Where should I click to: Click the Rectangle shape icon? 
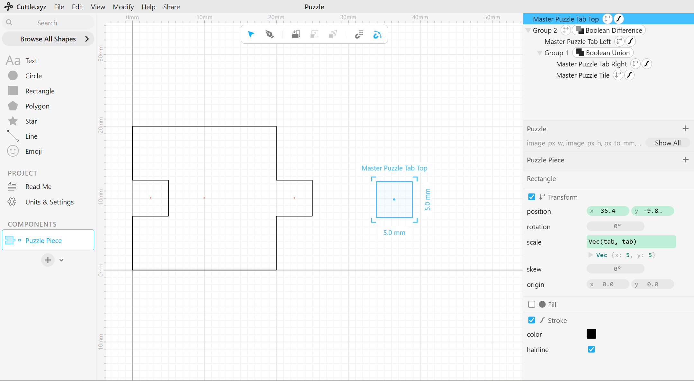pyautogui.click(x=13, y=91)
